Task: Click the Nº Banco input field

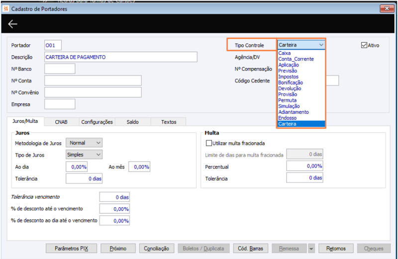Action: tap(60, 69)
